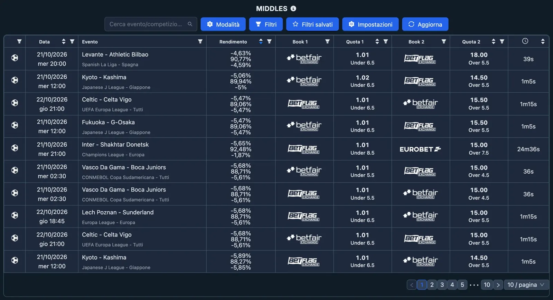Viewport: 553px width, 300px height.
Task: Open the sport filter icon in first column
Action: pyautogui.click(x=19, y=41)
